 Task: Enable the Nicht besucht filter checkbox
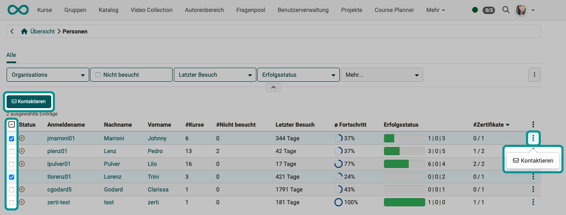point(98,75)
